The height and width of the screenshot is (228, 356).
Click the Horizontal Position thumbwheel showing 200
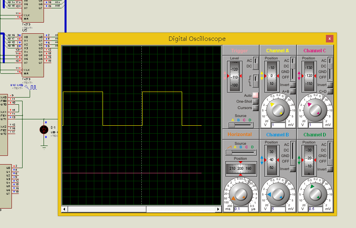[x=241, y=169]
